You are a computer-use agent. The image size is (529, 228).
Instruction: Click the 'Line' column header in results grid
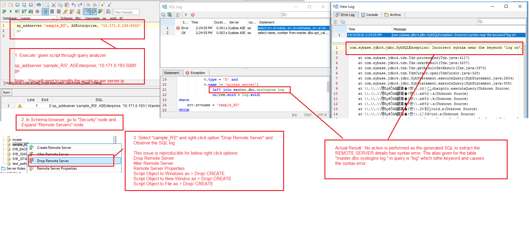tap(31, 100)
